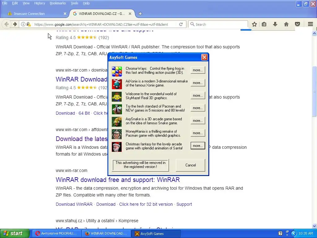
Task: Click the page scrollbar down arrow
Action: click(x=315, y=226)
